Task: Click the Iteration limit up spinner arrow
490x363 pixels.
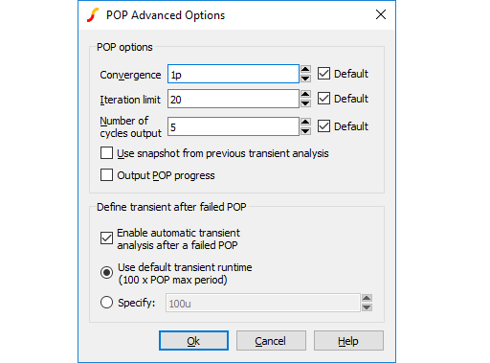Action: [305, 94]
